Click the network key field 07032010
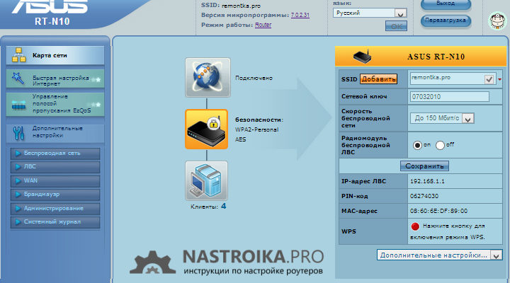The image size is (510, 283). (450, 97)
